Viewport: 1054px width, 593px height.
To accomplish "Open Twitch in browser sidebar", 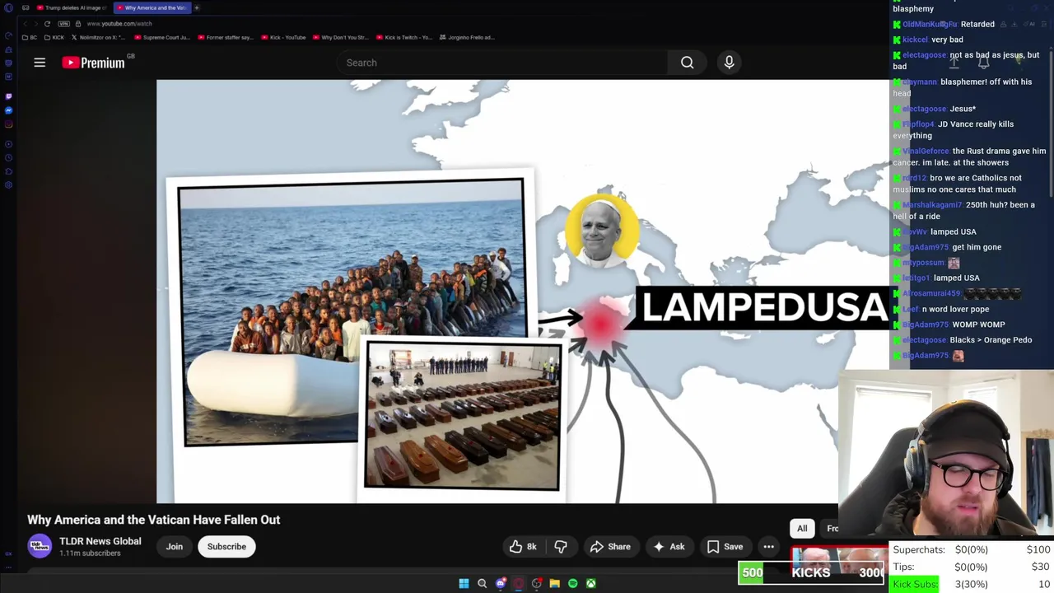I will click(x=8, y=96).
